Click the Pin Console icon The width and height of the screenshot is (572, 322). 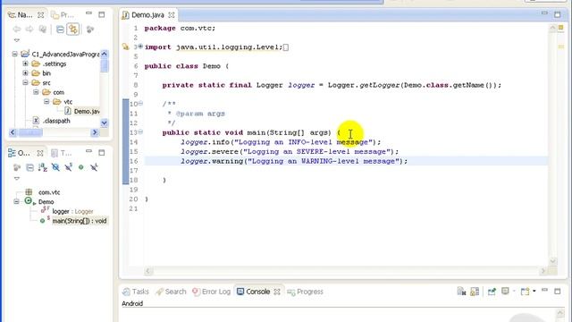tap(492, 292)
